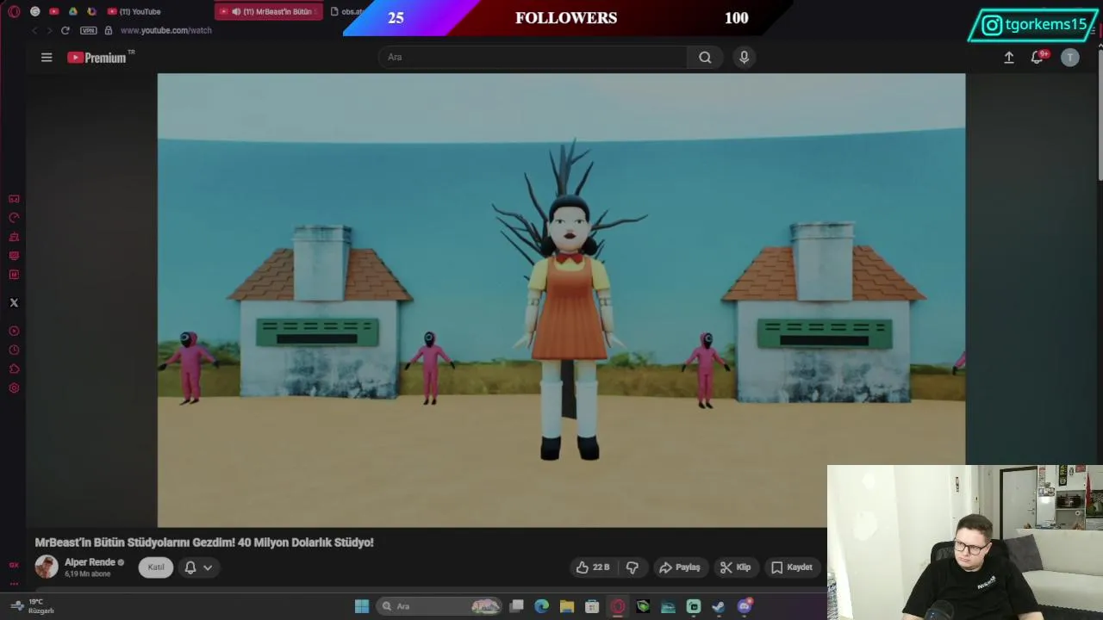
Task: Open Alper Rende channel avatar
Action: (x=47, y=567)
